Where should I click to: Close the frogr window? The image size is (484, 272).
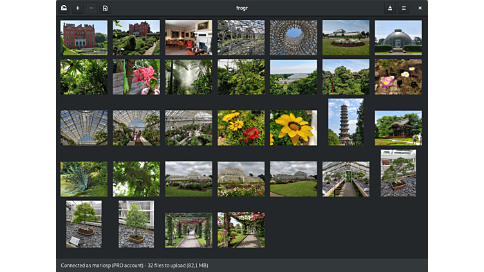tap(420, 8)
